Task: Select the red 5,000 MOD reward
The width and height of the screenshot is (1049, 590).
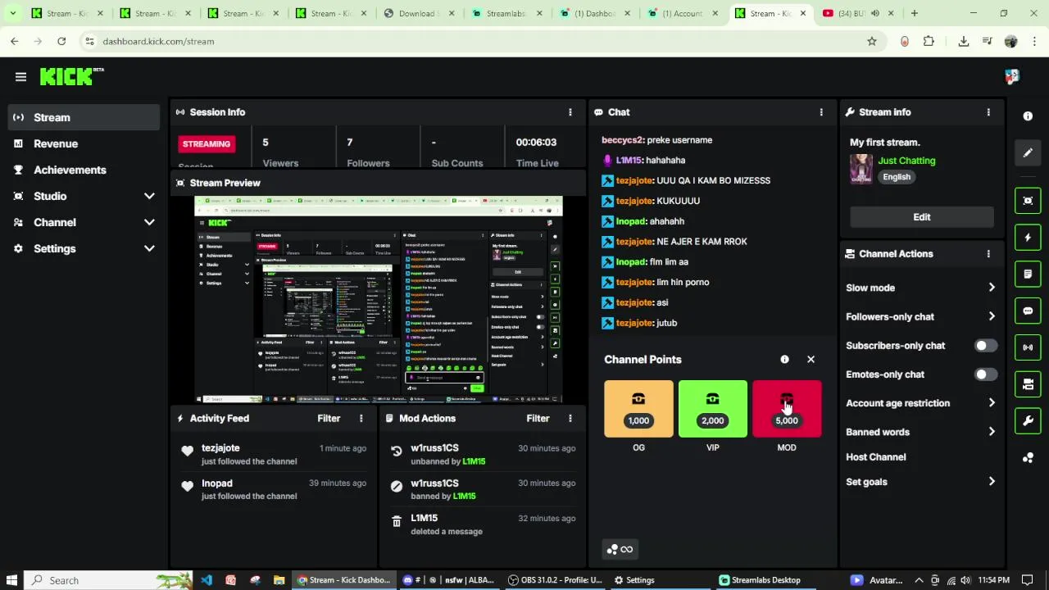Action: coord(786,409)
